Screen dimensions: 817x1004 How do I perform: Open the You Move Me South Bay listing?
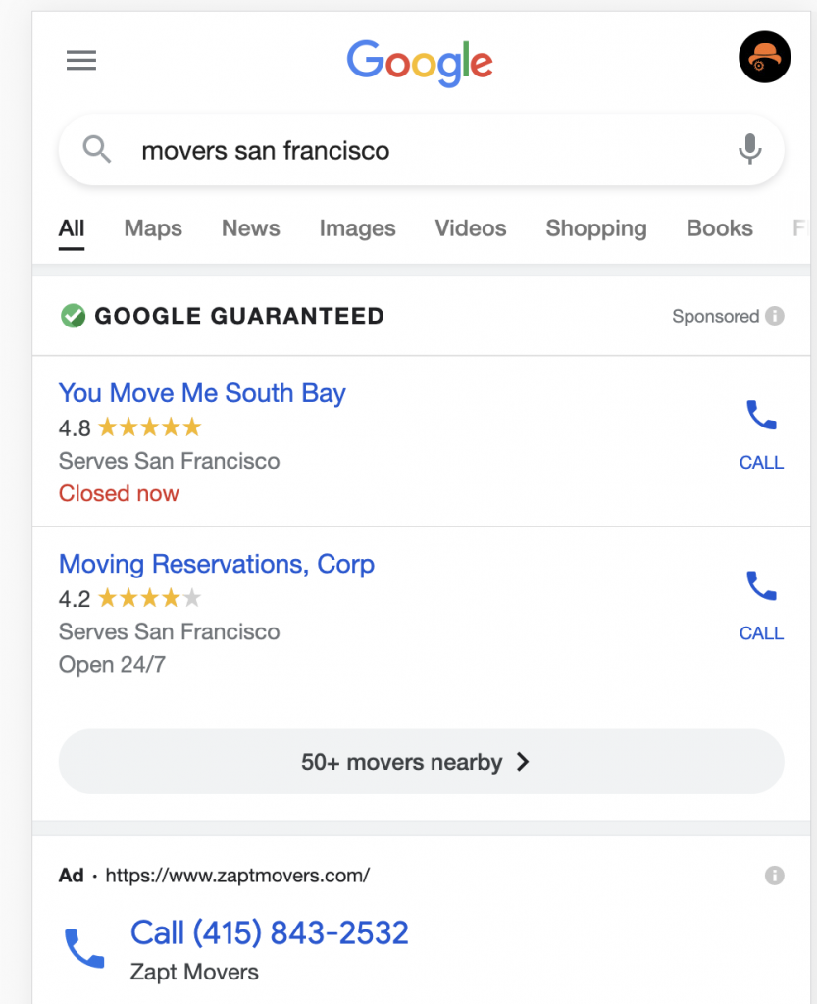[202, 392]
